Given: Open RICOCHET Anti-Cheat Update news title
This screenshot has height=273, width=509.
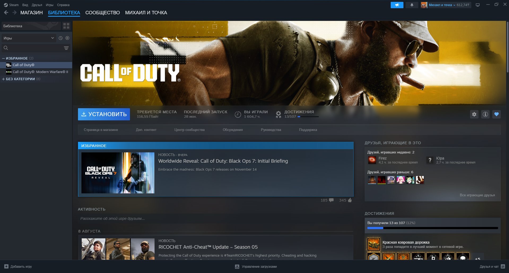Looking at the screenshot, I should coord(208,247).
